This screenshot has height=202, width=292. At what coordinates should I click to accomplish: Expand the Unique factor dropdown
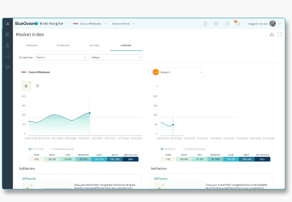pos(117,57)
